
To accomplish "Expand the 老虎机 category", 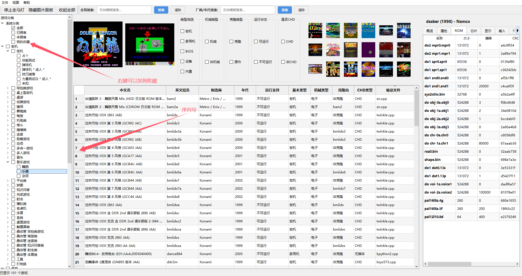I will click(8, 208).
